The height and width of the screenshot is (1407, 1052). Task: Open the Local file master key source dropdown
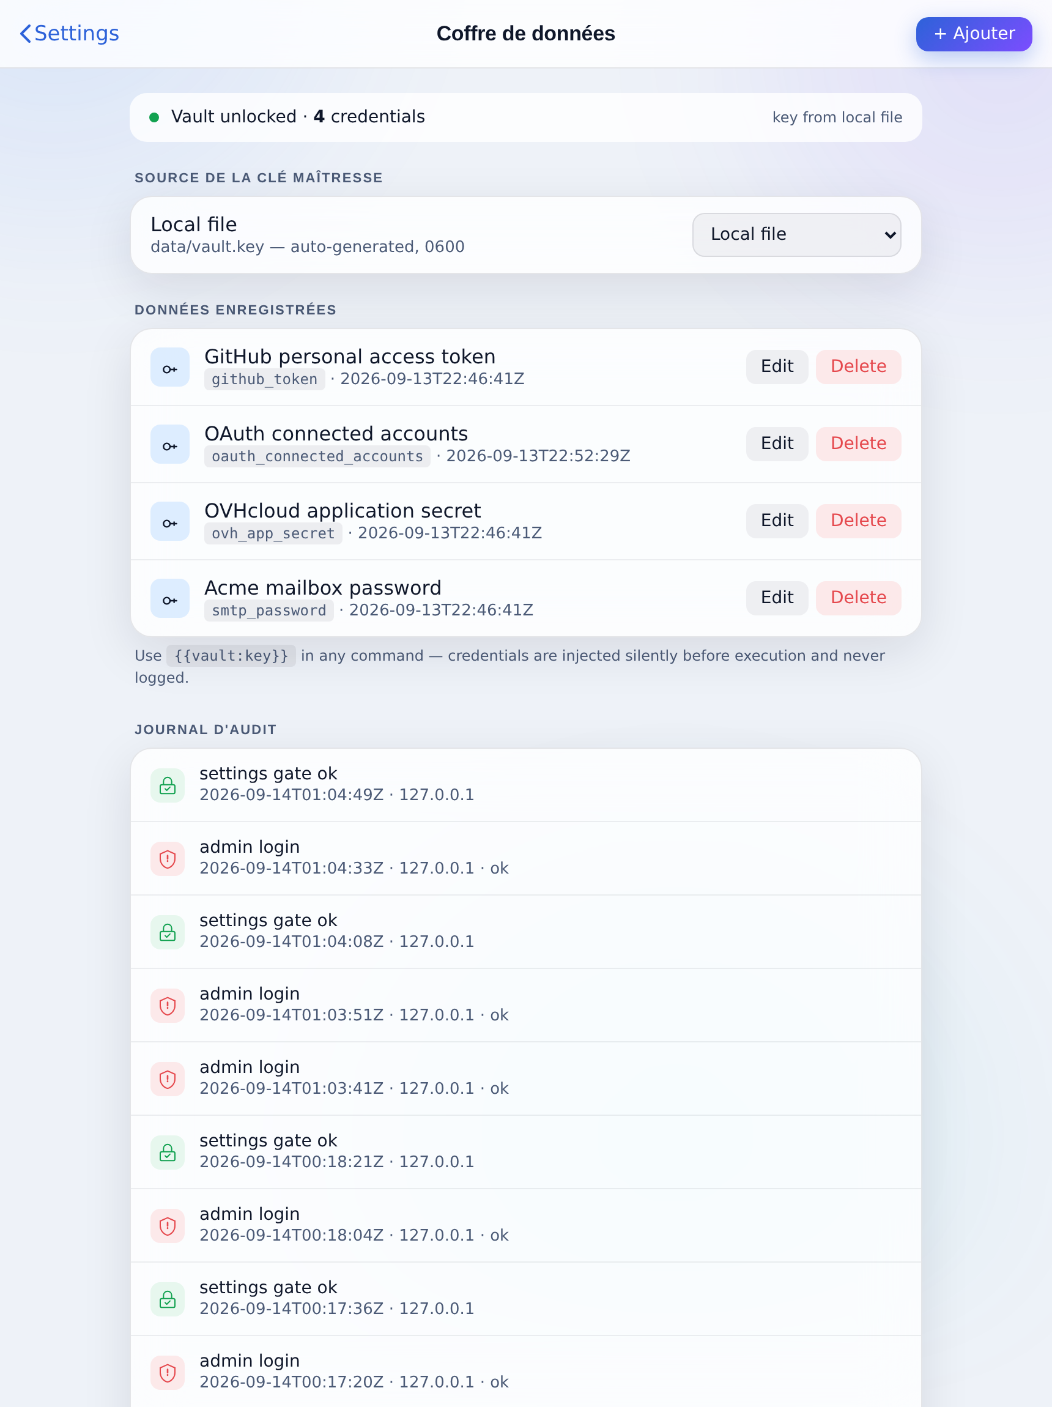(796, 235)
